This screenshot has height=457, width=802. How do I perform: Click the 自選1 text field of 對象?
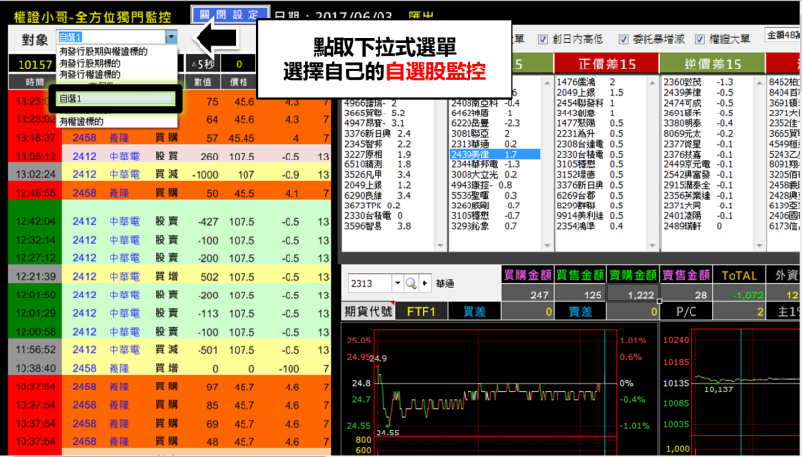pyautogui.click(x=111, y=37)
